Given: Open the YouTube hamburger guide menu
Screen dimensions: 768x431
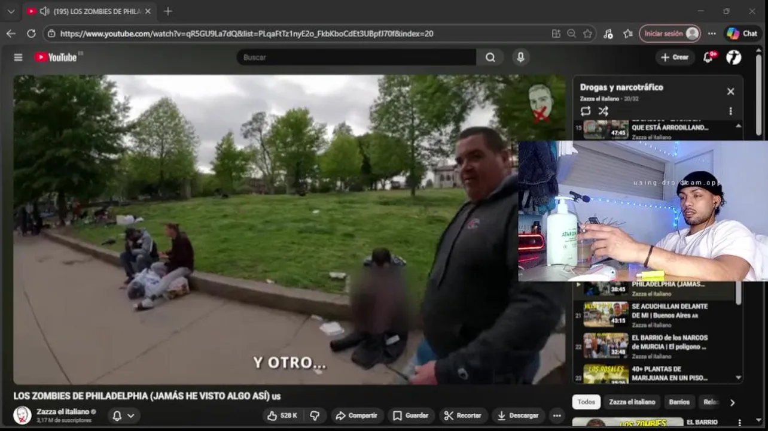Looking at the screenshot, I should [x=18, y=57].
